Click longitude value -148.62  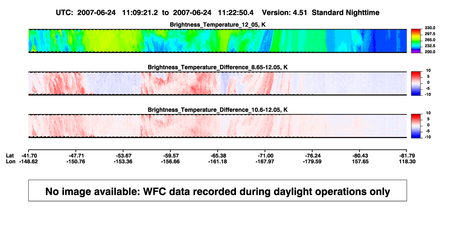28,161
